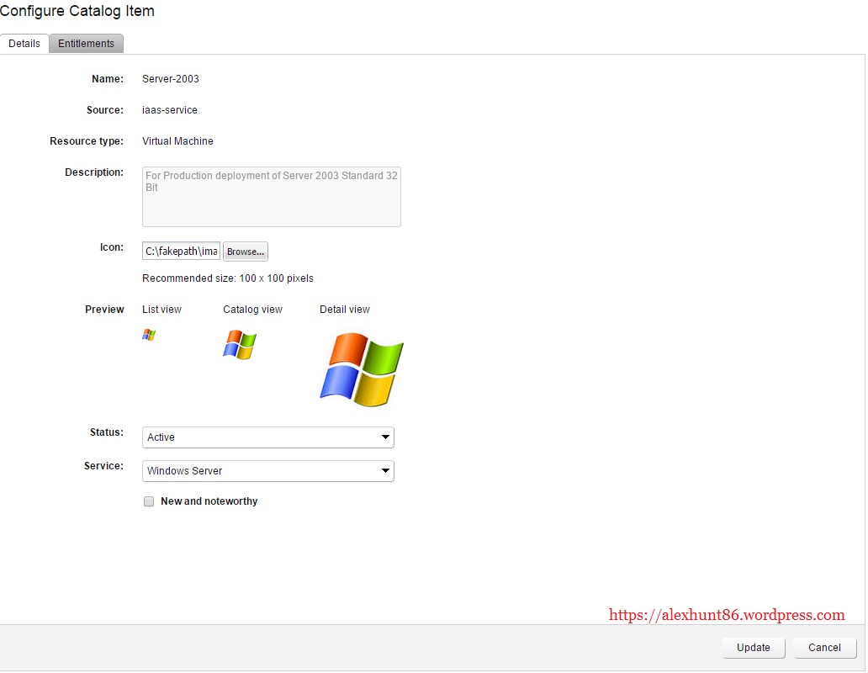The height and width of the screenshot is (673, 868).
Task: Focus the Description text area
Action: 271,197
